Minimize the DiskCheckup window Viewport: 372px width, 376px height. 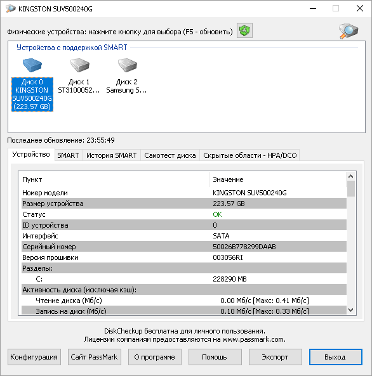(x=313, y=9)
